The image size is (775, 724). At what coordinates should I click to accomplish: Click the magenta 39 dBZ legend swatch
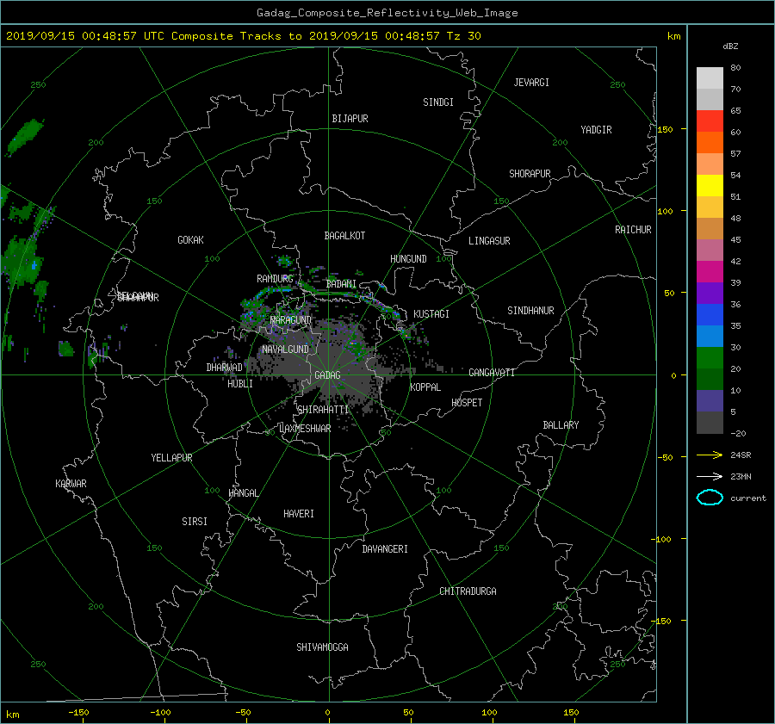pyautogui.click(x=710, y=271)
